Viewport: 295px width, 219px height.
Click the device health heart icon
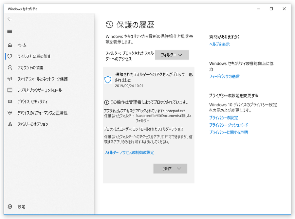(x=10, y=113)
